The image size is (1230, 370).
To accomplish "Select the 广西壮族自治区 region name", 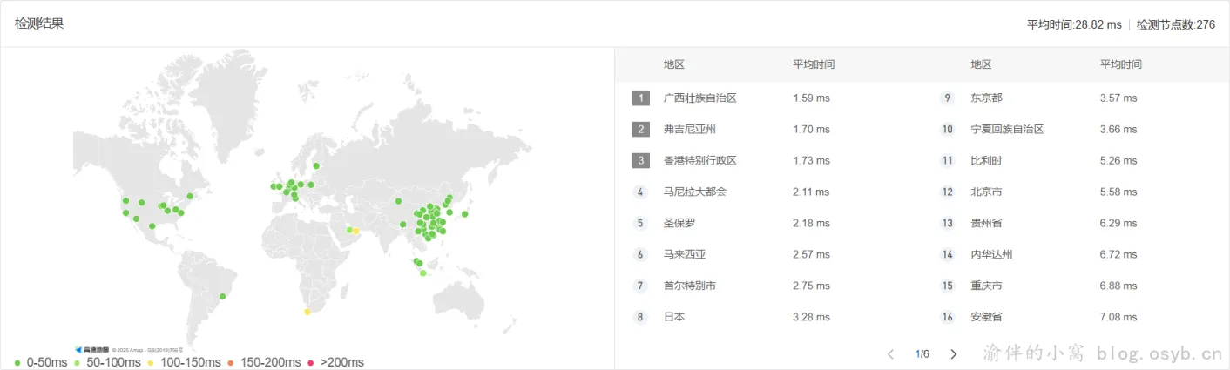I will (x=700, y=98).
